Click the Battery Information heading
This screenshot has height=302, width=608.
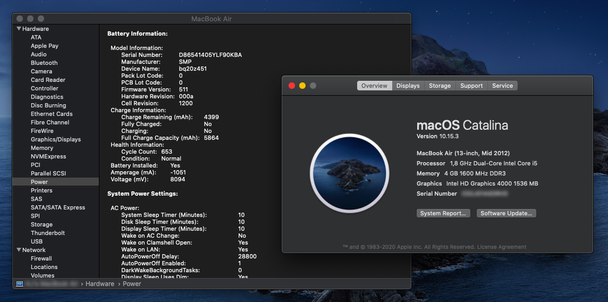[137, 33]
